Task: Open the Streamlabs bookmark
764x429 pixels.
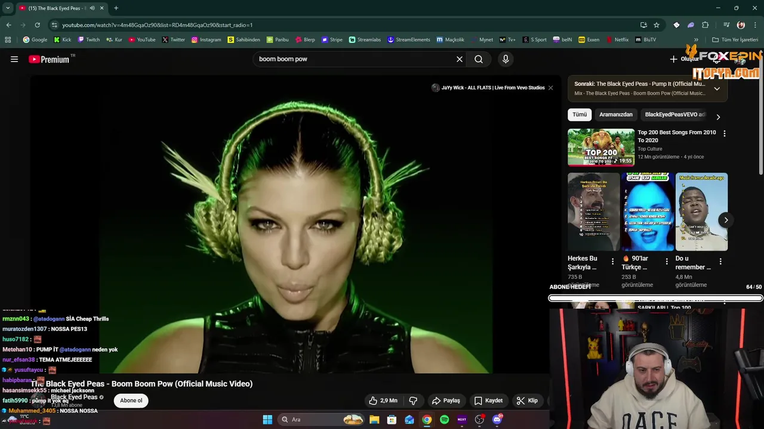Action: [365, 40]
